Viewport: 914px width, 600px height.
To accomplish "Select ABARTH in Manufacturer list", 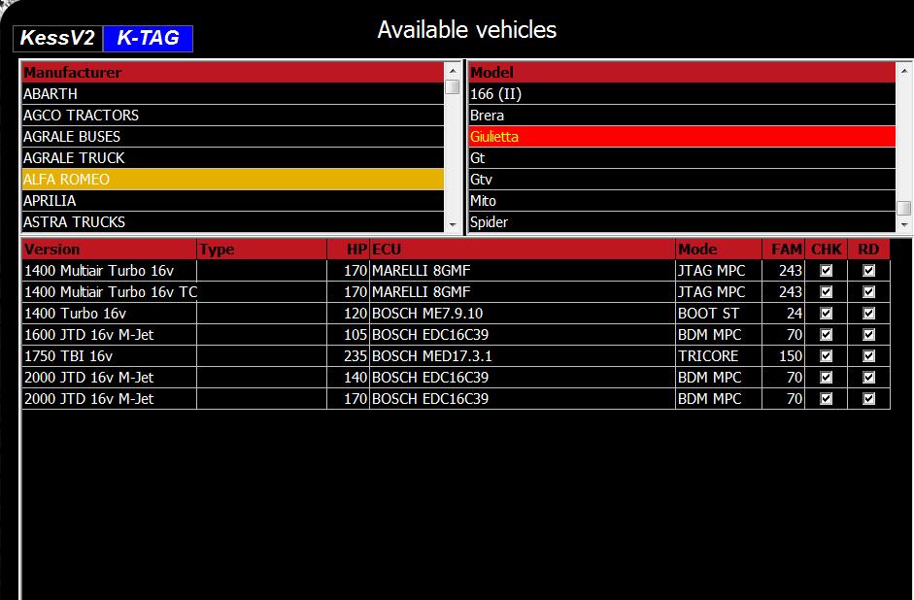I will tap(232, 94).
